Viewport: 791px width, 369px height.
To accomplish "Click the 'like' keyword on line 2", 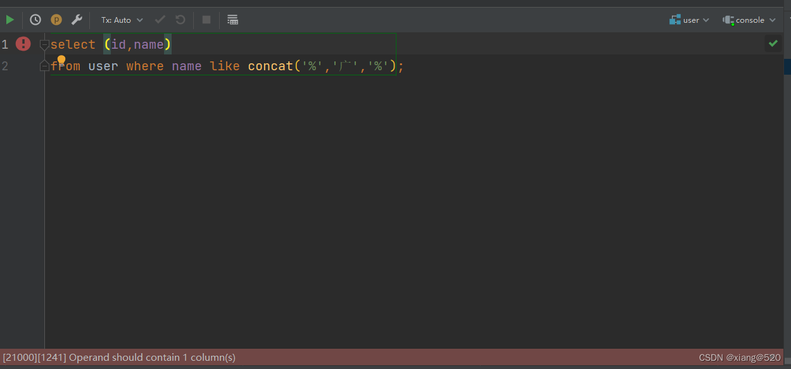I will pos(225,66).
